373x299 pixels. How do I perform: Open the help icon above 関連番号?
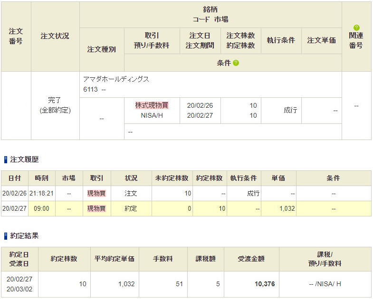click(356, 28)
